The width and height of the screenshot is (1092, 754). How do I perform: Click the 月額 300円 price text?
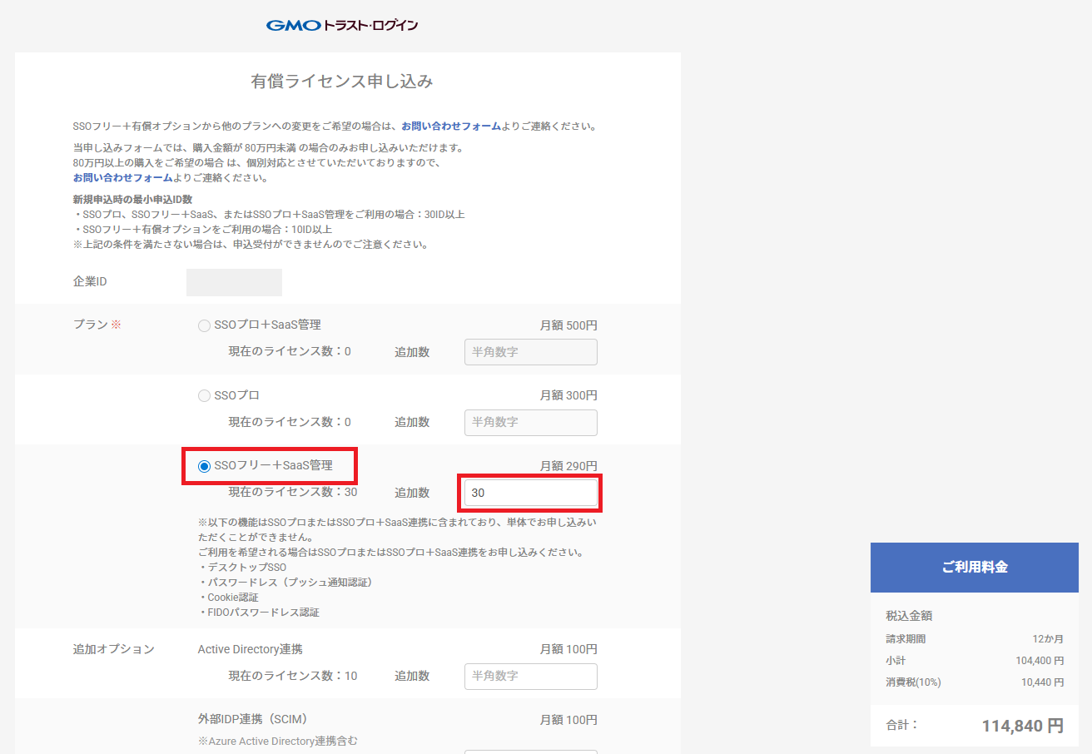point(568,396)
